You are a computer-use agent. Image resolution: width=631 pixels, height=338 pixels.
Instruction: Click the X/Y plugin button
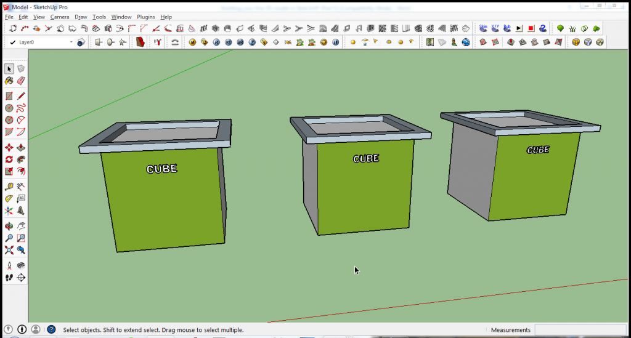[x=495, y=28]
